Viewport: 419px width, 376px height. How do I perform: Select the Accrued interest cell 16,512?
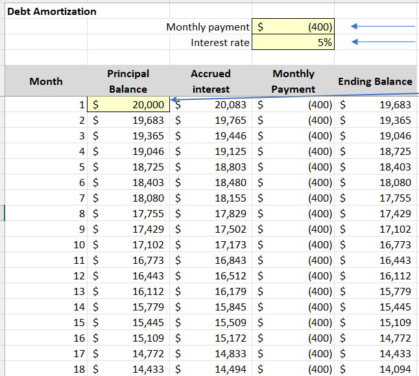pyautogui.click(x=211, y=276)
